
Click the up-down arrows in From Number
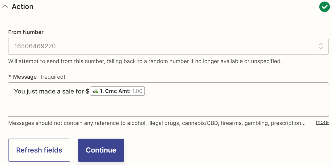click(x=320, y=46)
